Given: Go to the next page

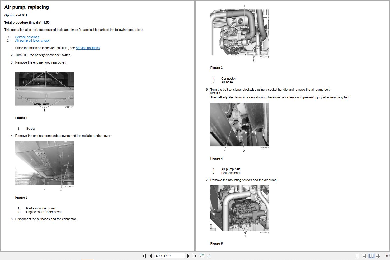Looking at the screenshot, I should tap(188, 256).
